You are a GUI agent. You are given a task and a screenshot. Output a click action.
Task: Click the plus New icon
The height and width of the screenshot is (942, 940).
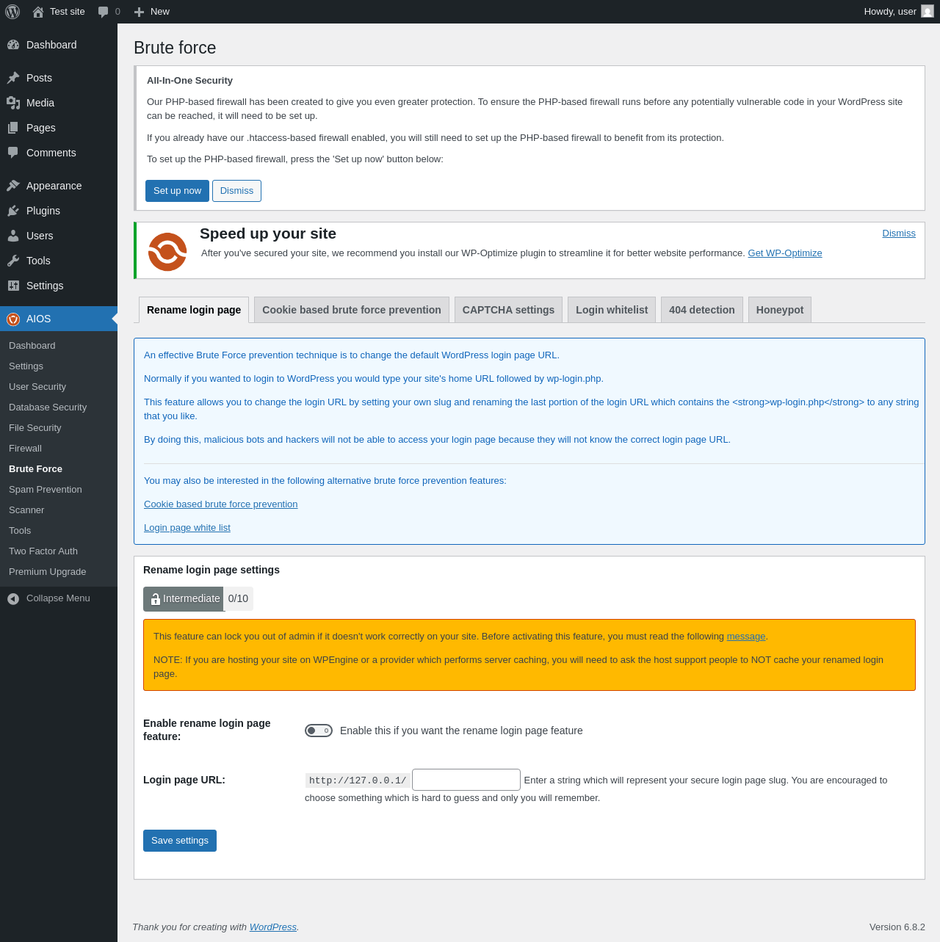139,12
